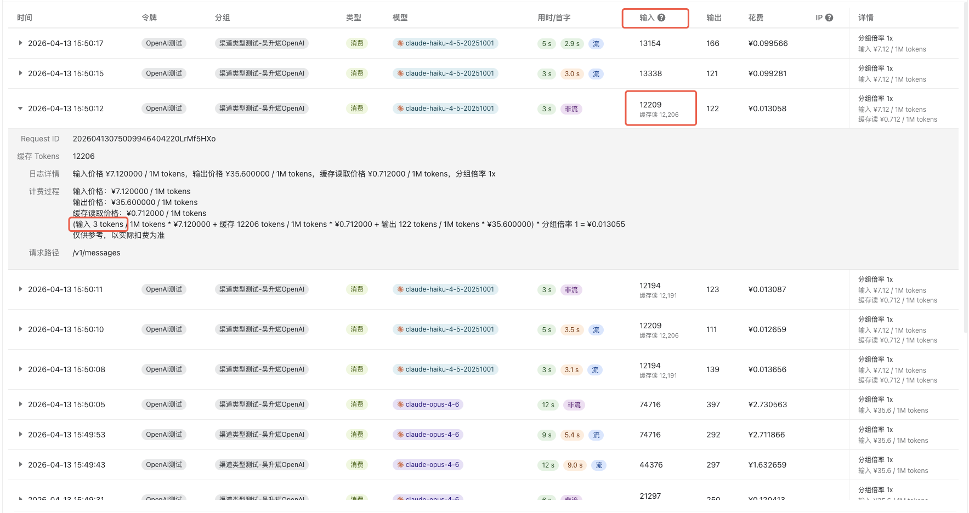
Task: Click the help icon beside IP column header
Action: (x=829, y=18)
